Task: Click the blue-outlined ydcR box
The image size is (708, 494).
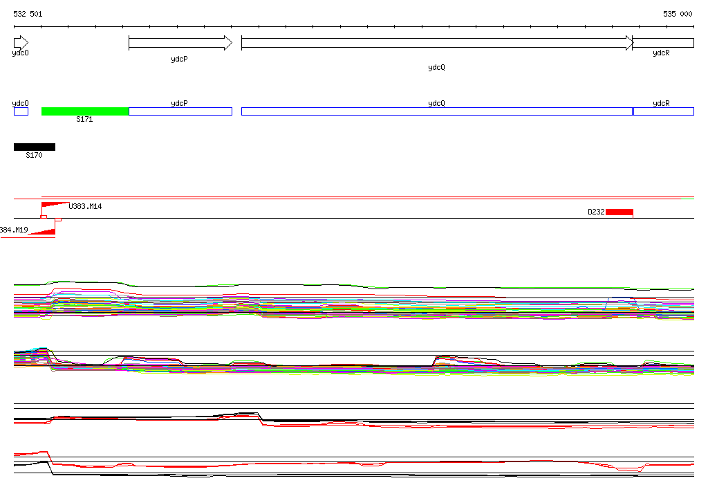Action: (663, 111)
